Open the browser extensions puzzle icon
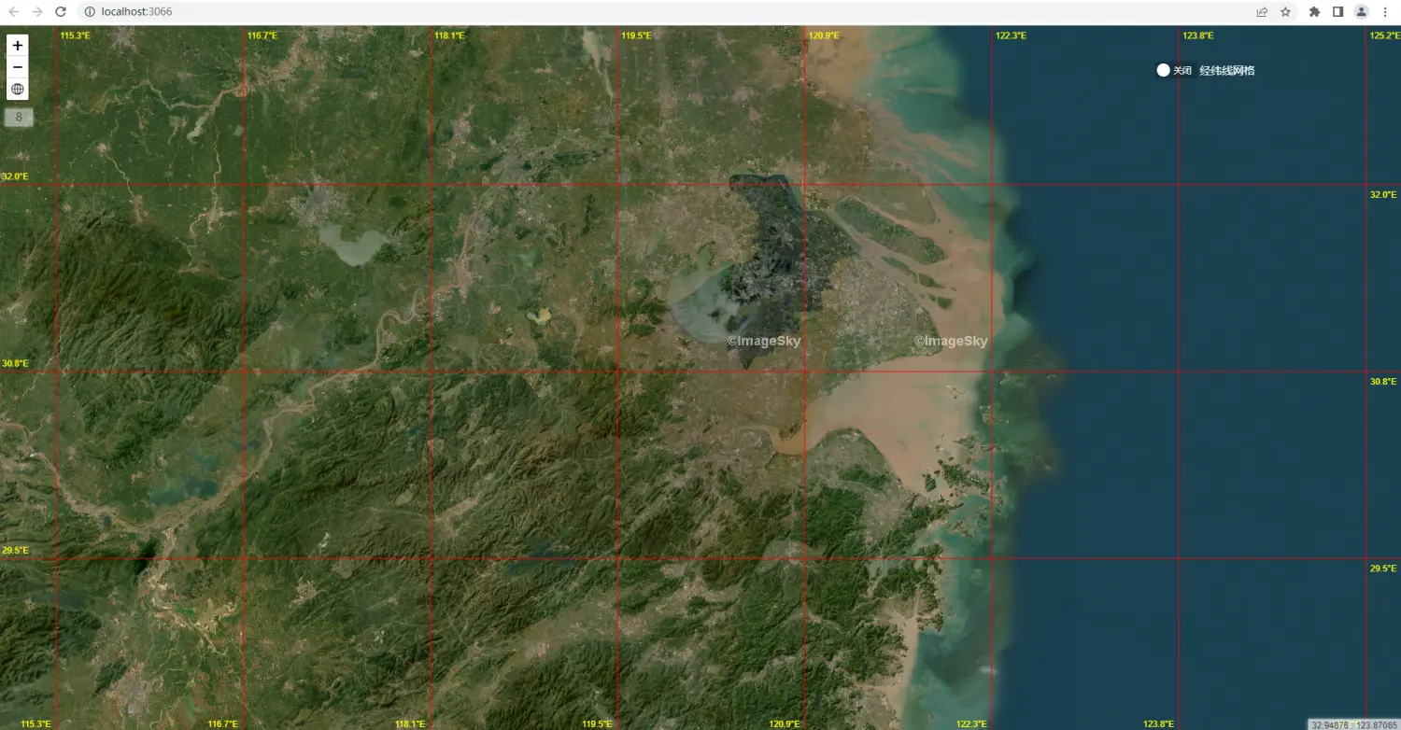Viewport: 1401px width, 730px height. (x=1315, y=12)
